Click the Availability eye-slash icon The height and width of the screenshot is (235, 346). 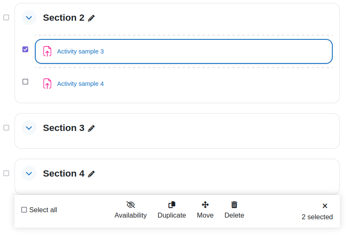(x=131, y=205)
